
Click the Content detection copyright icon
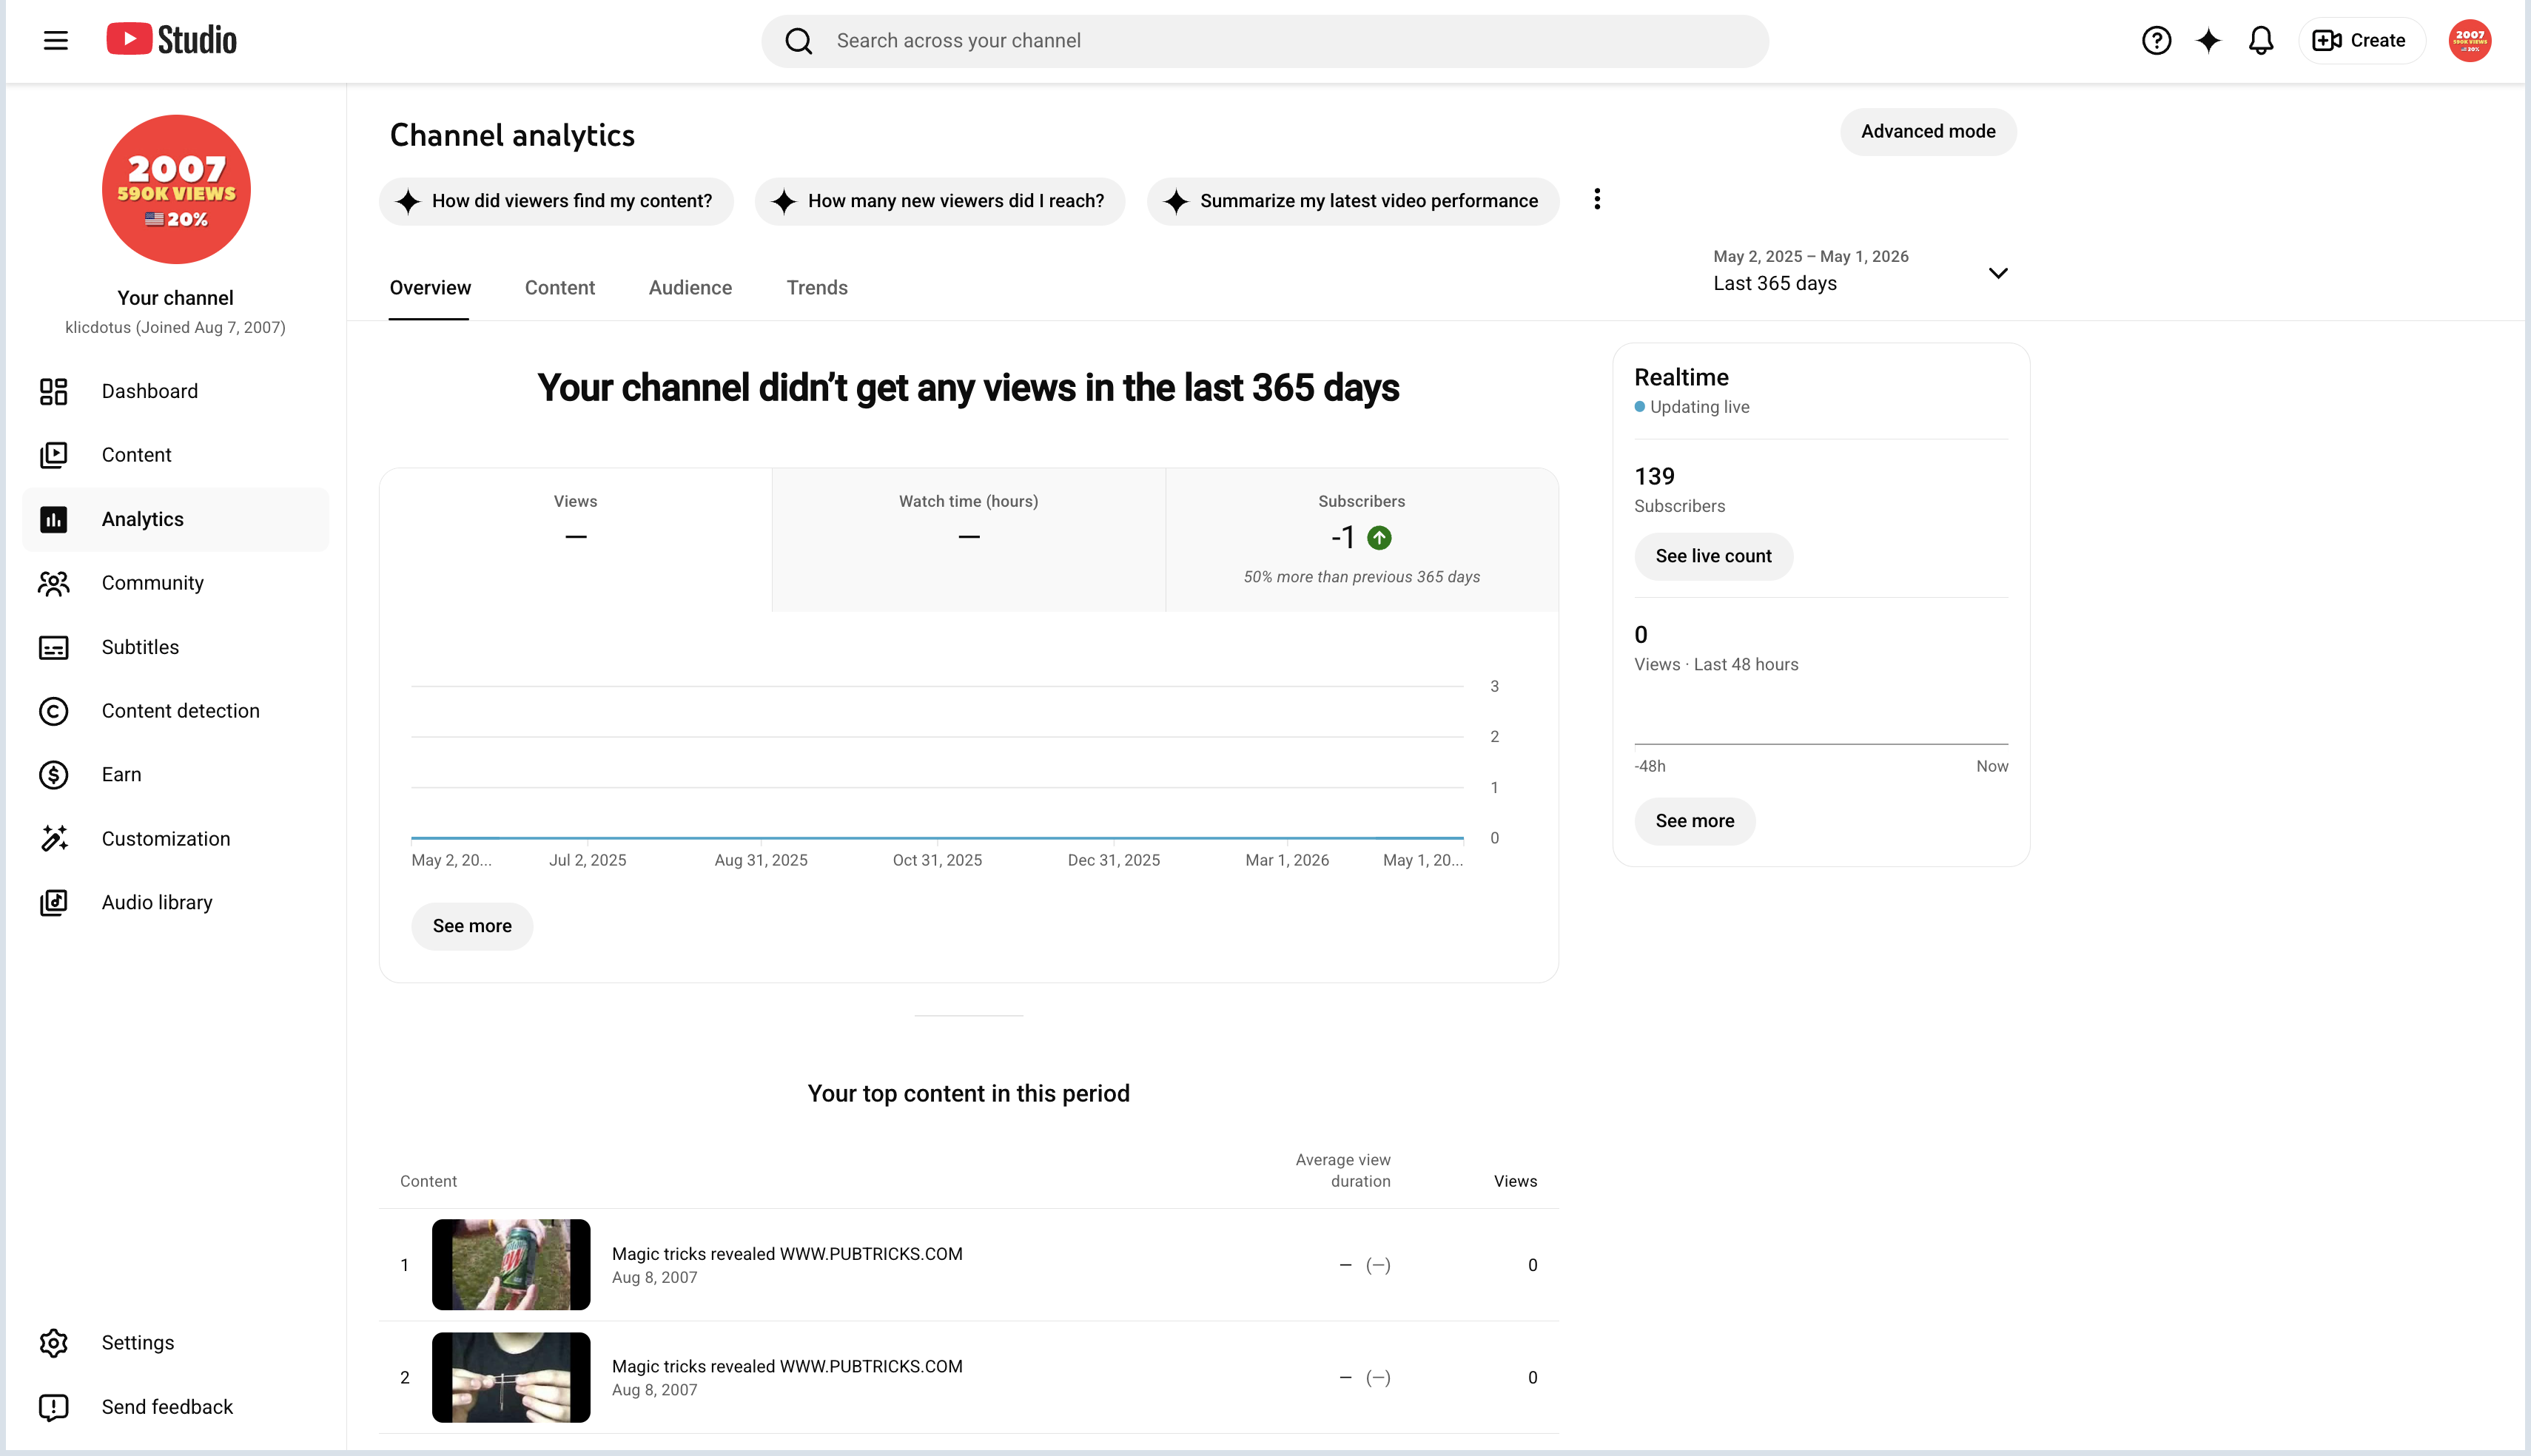[54, 711]
